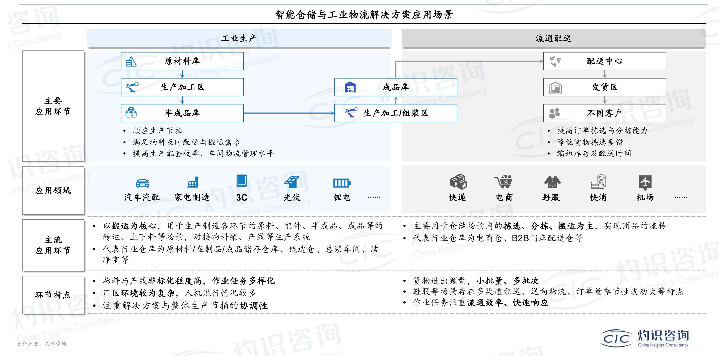Click the people icon in 不同客户
This screenshot has width=719, height=356.
[x=554, y=113]
